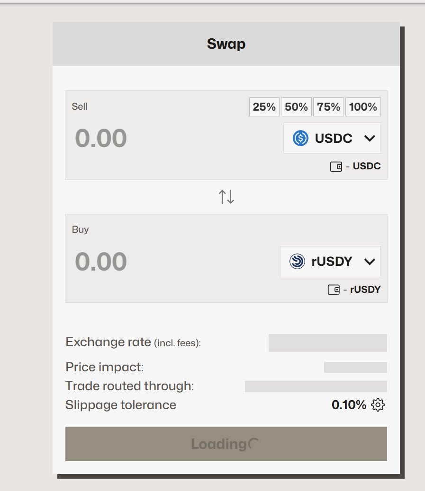Screen dimensions: 425x491
Task: Choose 75% of sell balance
Action: (328, 107)
